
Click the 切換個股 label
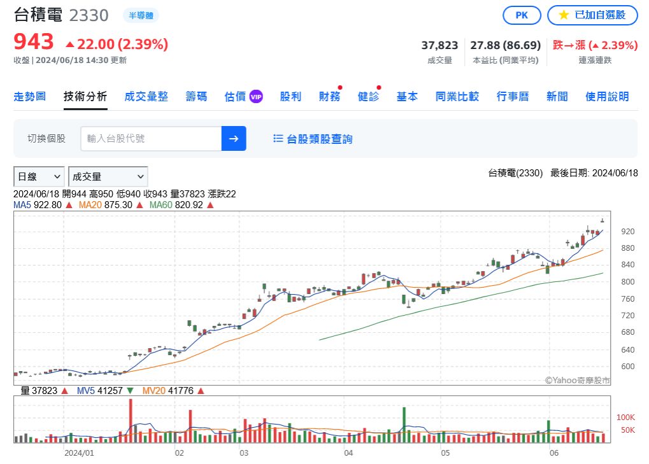click(46, 139)
